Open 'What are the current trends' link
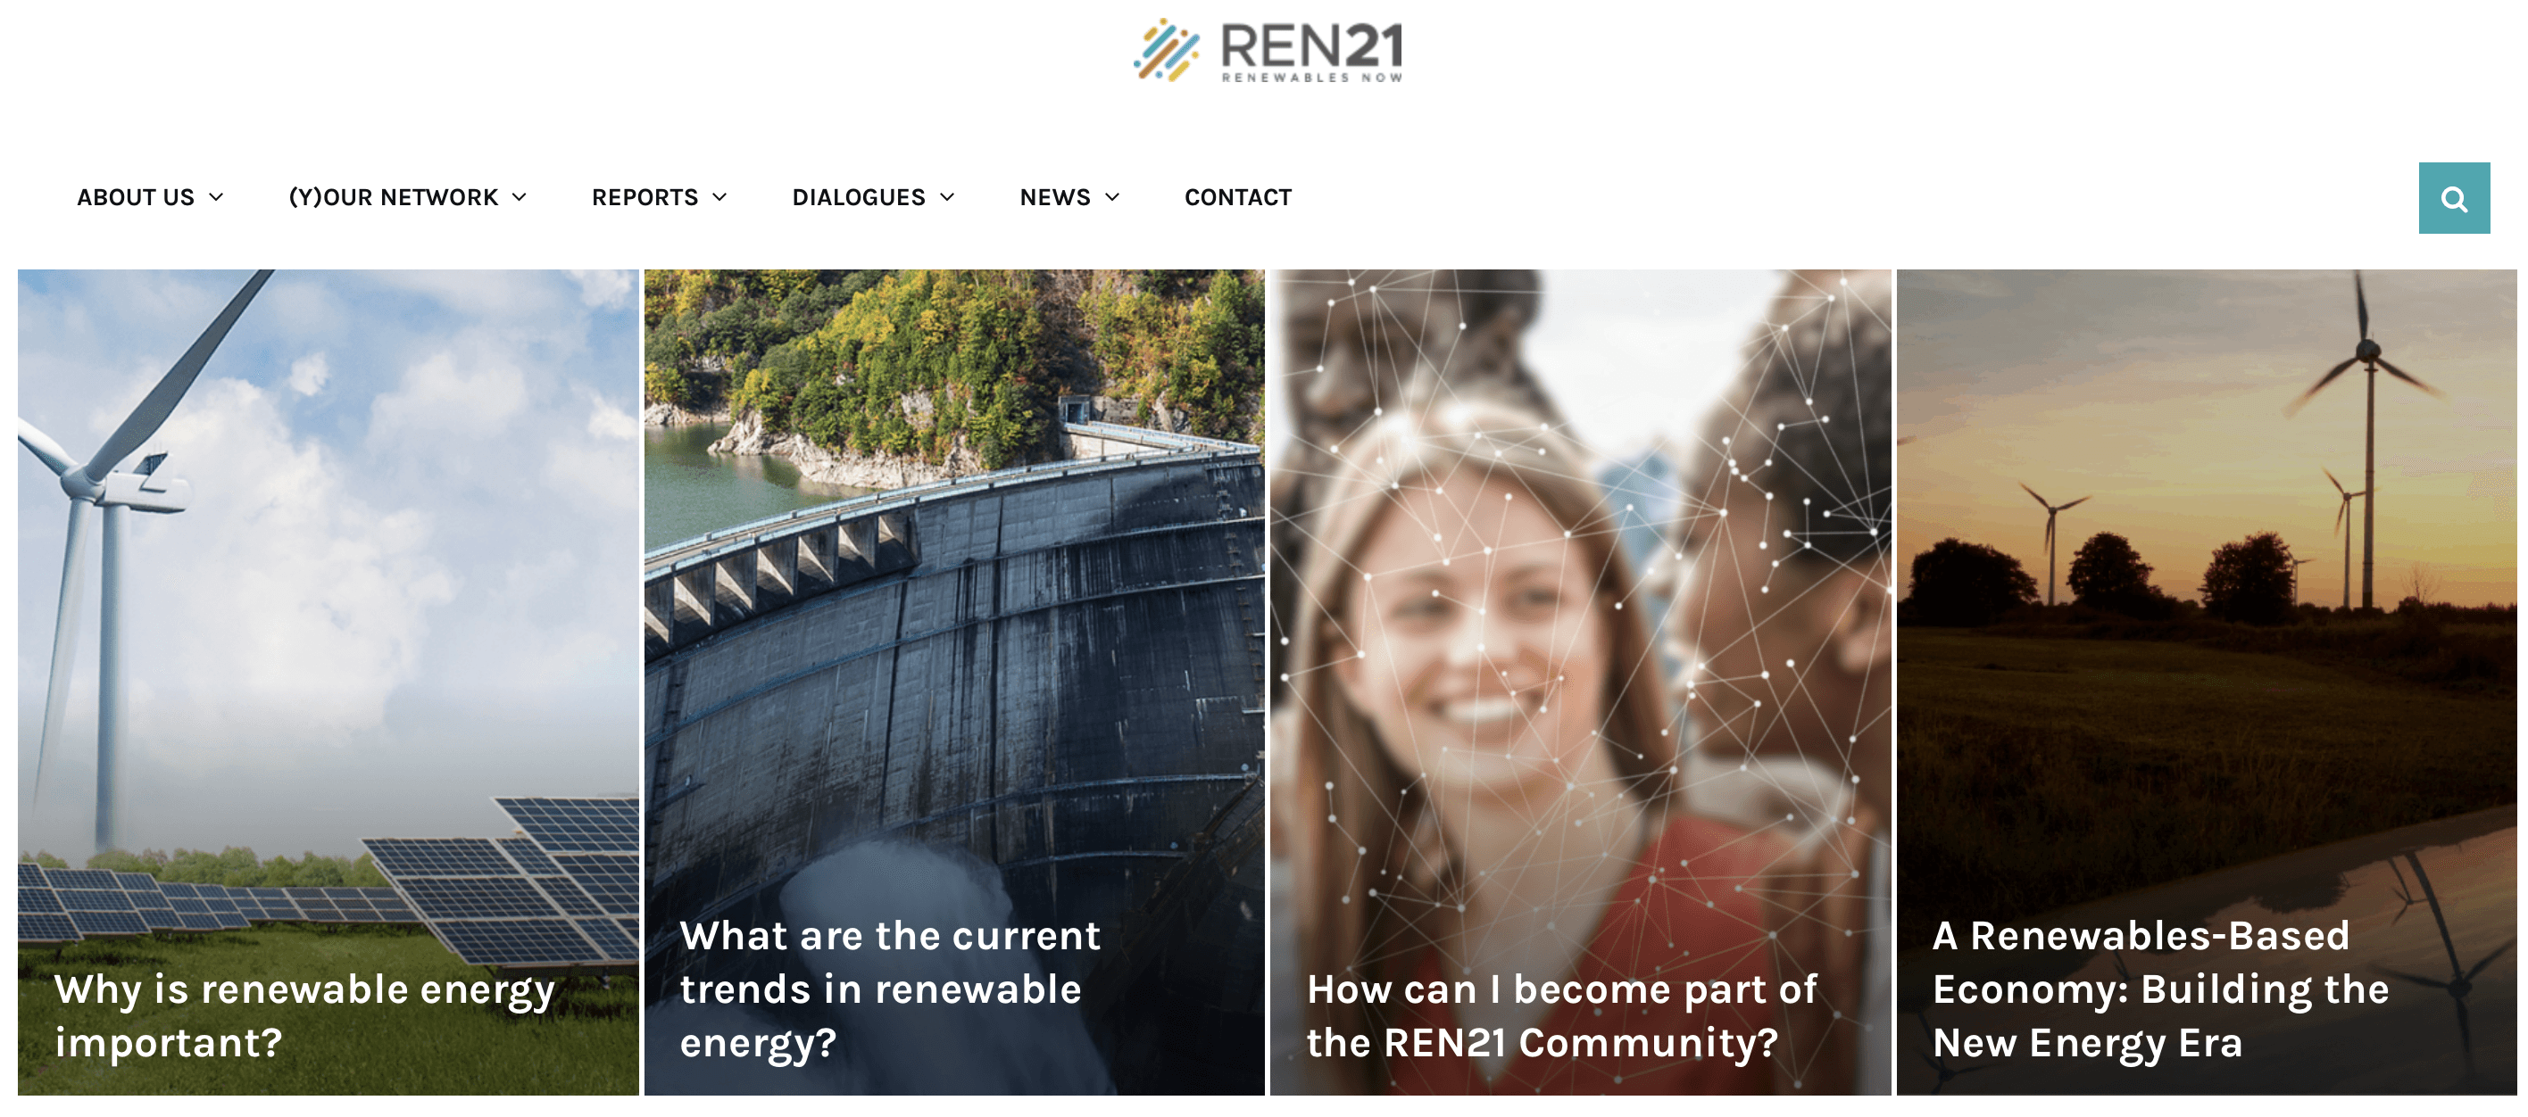The image size is (2528, 1117). point(890,989)
